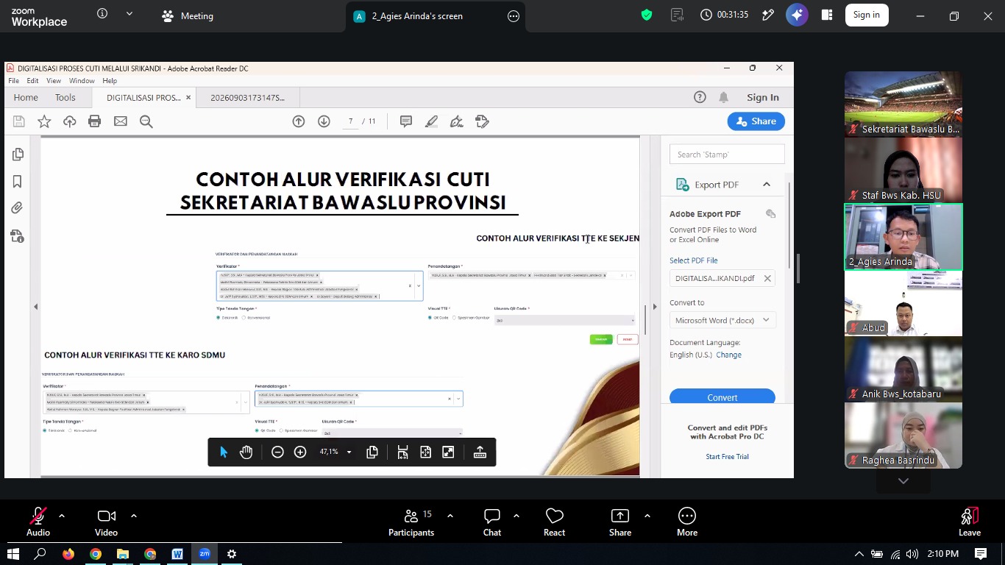The image size is (1005, 565).
Task: Expand Participants options caret
Action: tap(450, 516)
